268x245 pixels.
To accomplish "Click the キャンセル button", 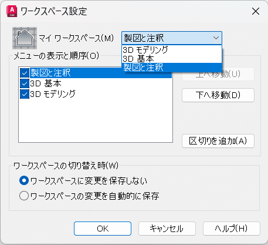I will [167, 229].
